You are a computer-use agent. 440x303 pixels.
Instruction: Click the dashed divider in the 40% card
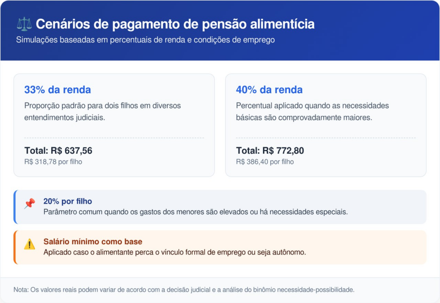326,138
